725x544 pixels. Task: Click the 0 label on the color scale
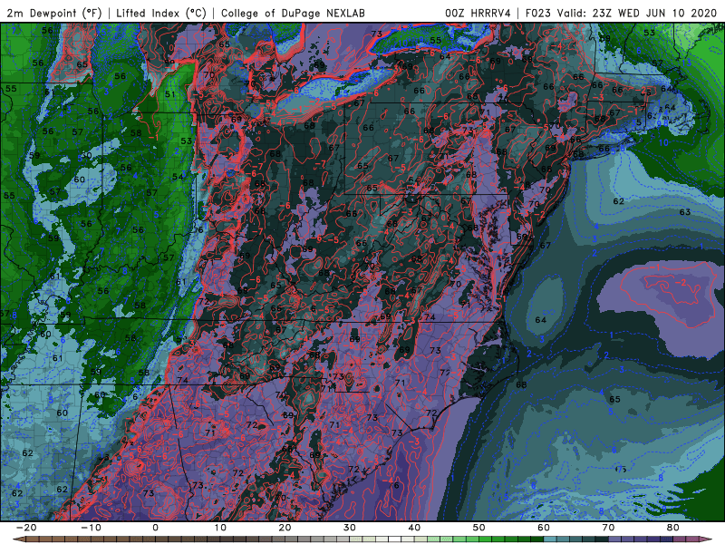[155, 528]
